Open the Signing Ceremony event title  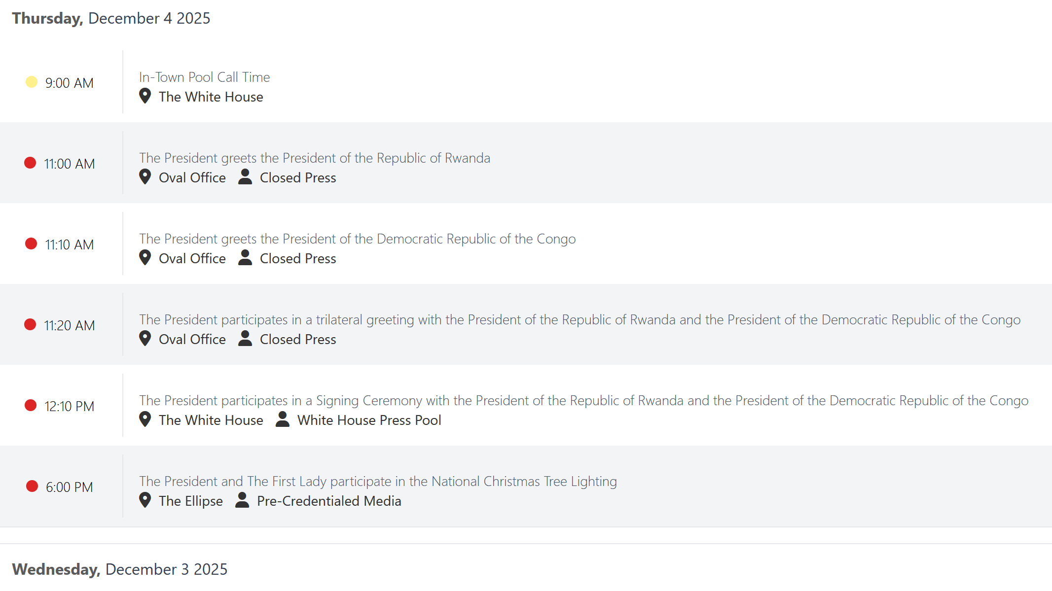583,400
